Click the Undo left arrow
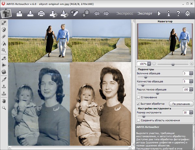The image size is (195, 150). 97,13
